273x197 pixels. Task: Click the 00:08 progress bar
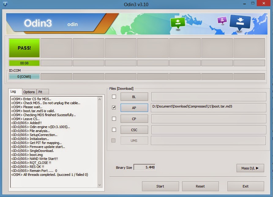(24, 63)
